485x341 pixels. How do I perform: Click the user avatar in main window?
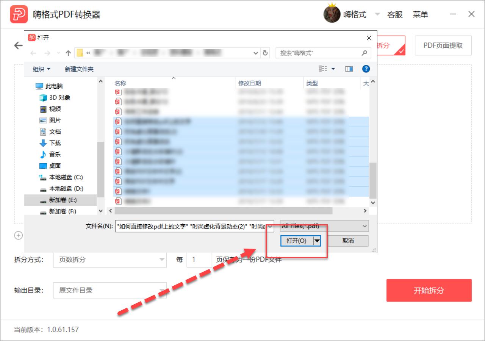pos(332,14)
